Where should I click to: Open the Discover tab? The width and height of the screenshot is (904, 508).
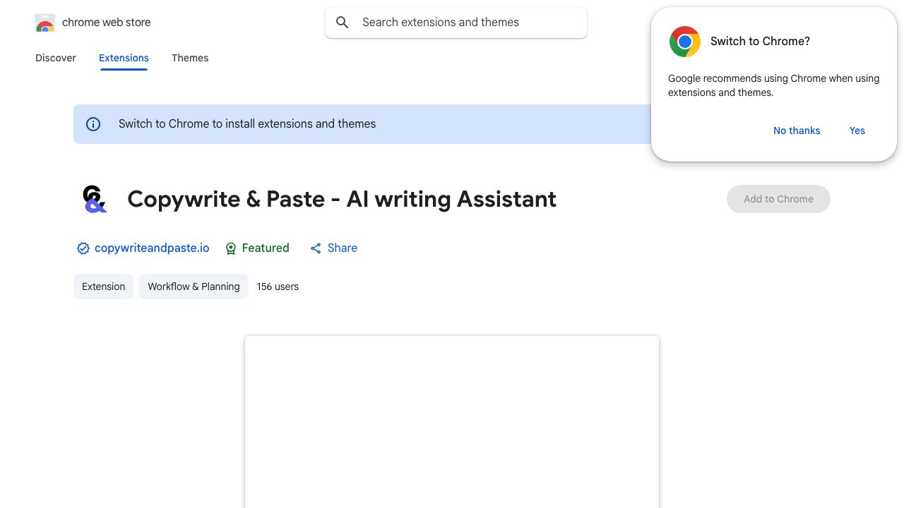click(x=56, y=58)
